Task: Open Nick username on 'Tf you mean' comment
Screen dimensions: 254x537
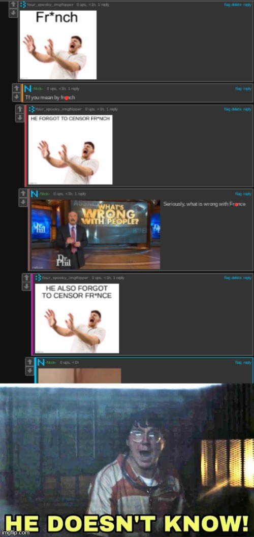Action: click(x=37, y=89)
